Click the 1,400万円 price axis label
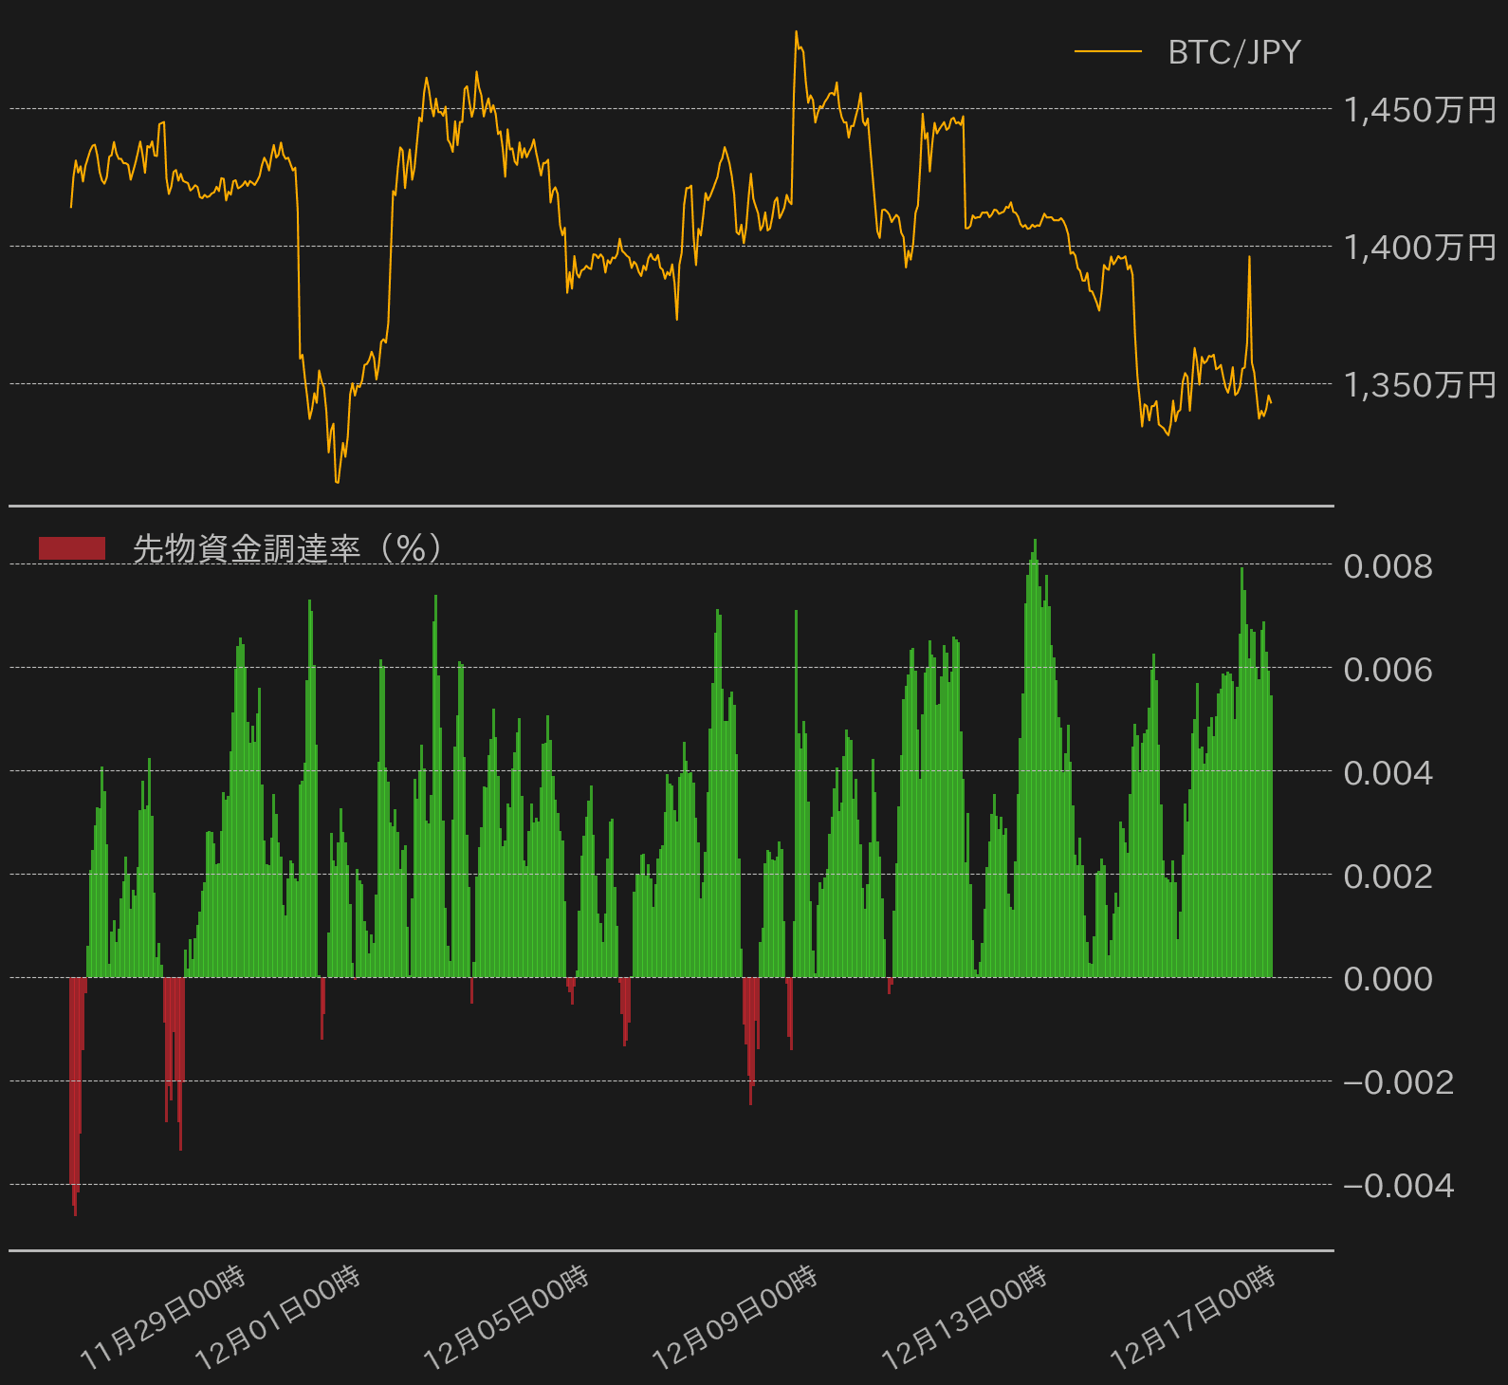The image size is (1508, 1385). tap(1420, 248)
